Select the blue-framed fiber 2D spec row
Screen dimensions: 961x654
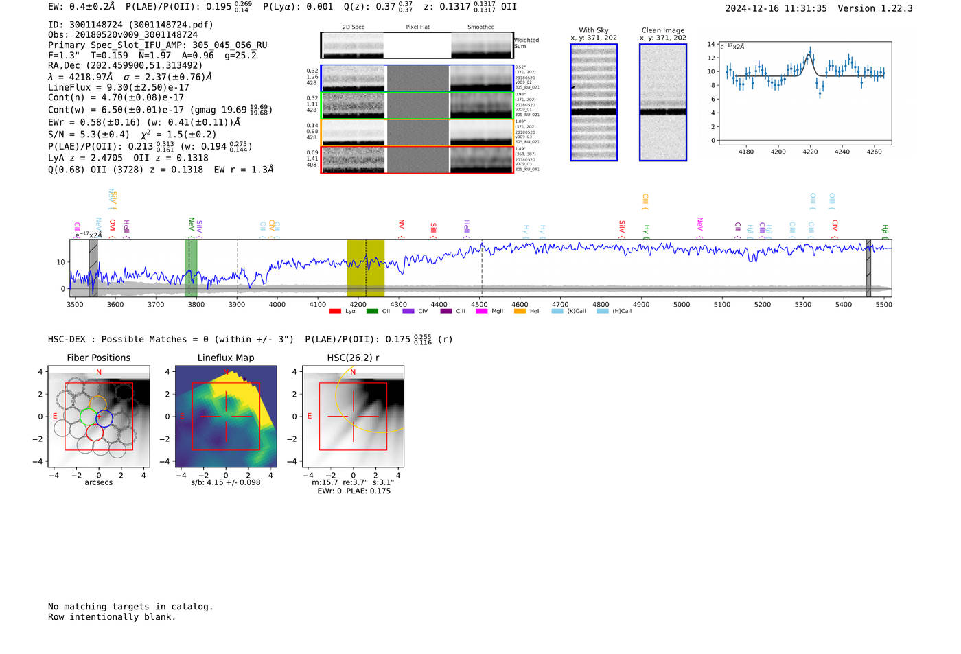coord(417,78)
